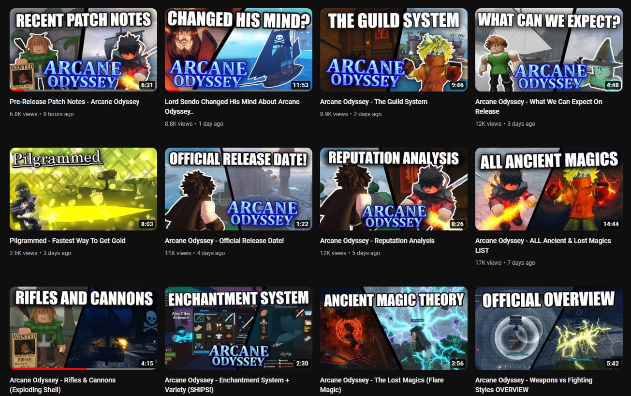Screen dimensions: 631x396
Task: Click the 11:53 duration badge
Action: coord(300,85)
